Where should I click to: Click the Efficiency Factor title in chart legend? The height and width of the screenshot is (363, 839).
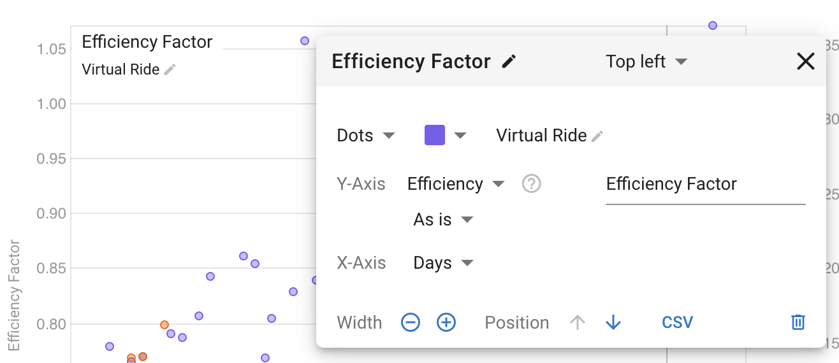pos(147,42)
